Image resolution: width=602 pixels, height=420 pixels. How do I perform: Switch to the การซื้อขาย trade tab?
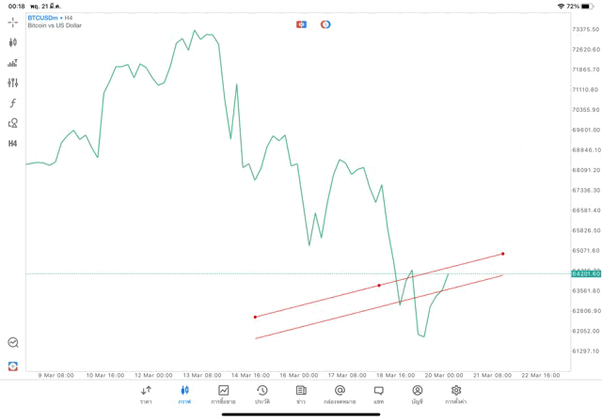(224, 395)
